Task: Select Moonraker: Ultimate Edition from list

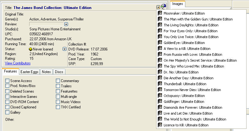Action: [184, 13]
